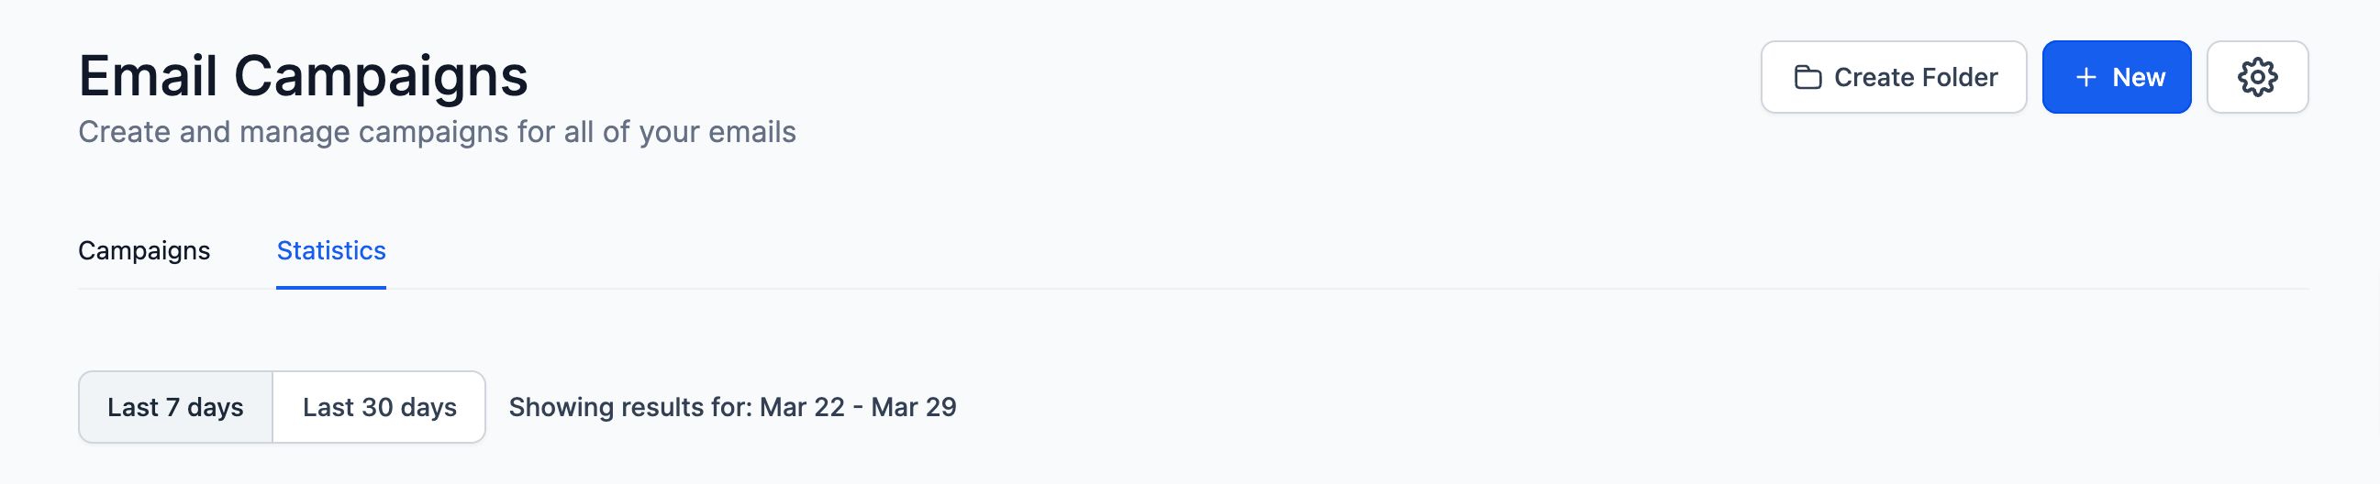Open the settings gear icon
This screenshot has width=2380, height=484.
click(2256, 77)
